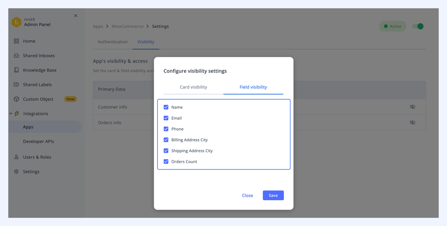The image size is (447, 226).
Task: Click the Knowledge Base book icon
Action: (x=16, y=70)
